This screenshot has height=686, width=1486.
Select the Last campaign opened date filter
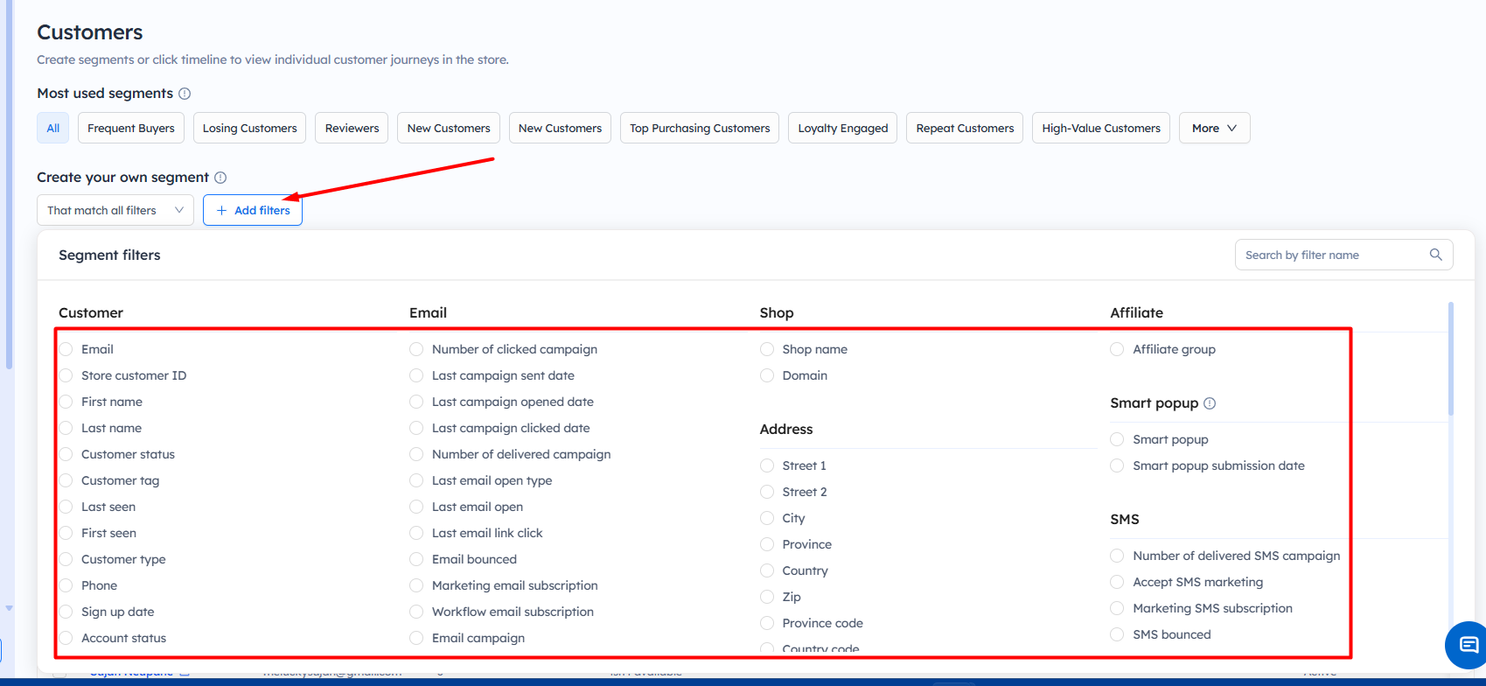click(x=416, y=402)
